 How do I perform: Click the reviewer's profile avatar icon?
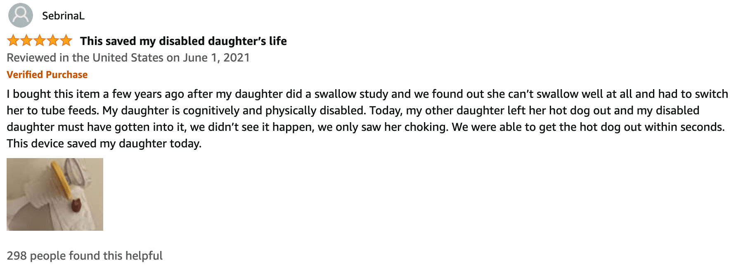click(x=20, y=15)
